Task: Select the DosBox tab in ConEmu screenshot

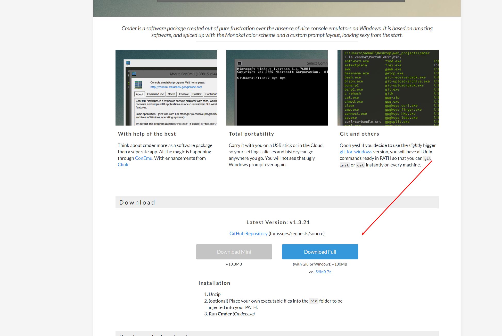Action: (197, 94)
